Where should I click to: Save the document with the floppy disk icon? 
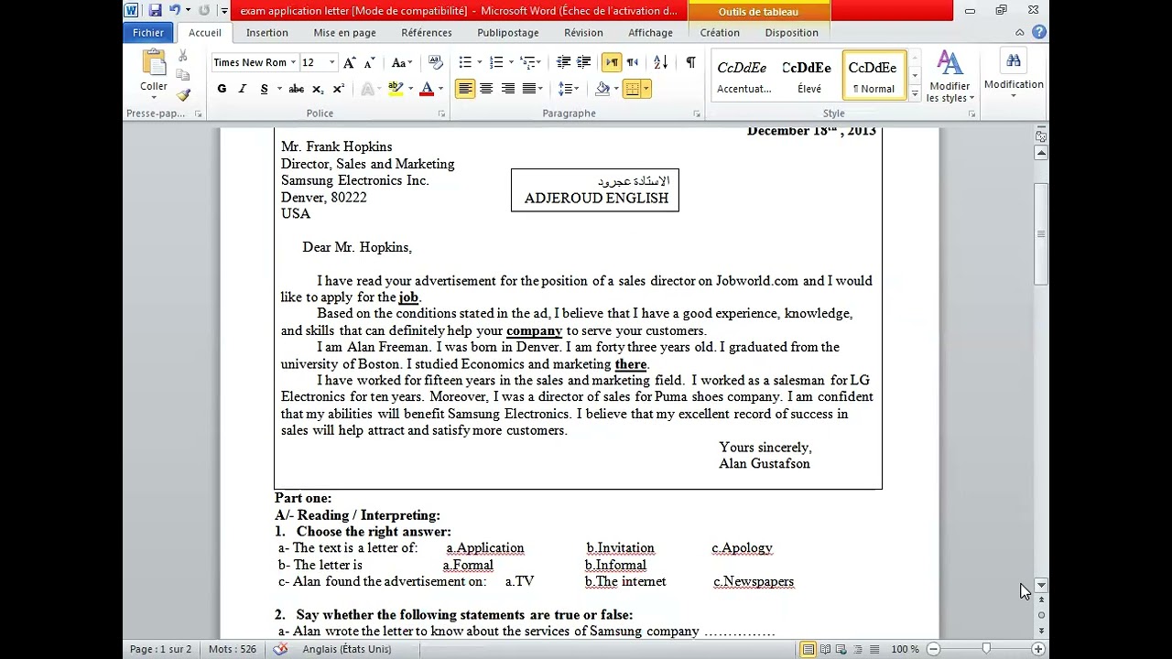155,11
